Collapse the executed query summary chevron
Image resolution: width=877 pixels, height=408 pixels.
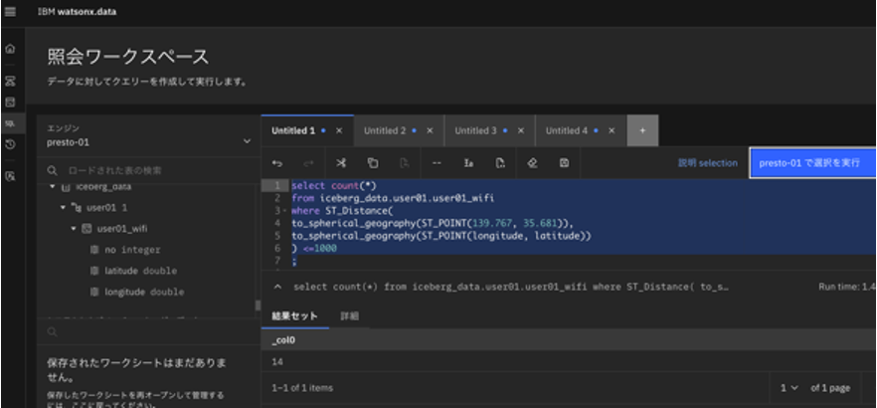click(277, 288)
